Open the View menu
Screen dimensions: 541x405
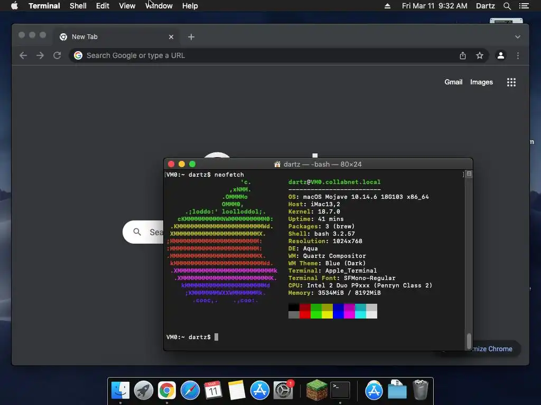(127, 6)
